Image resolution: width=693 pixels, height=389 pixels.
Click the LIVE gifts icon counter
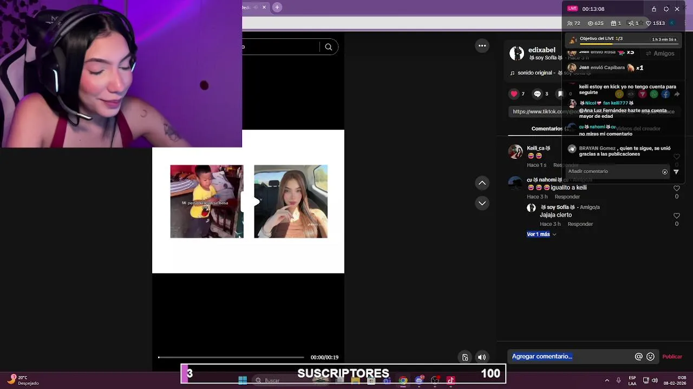pos(616,23)
